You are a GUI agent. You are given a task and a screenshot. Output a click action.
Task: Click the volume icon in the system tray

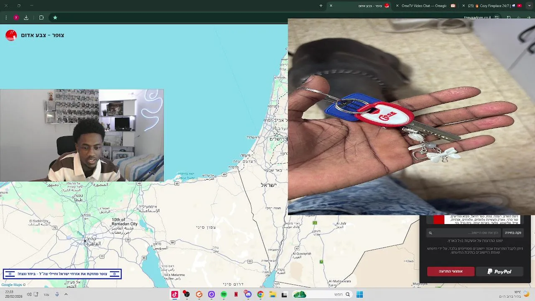pos(29,294)
